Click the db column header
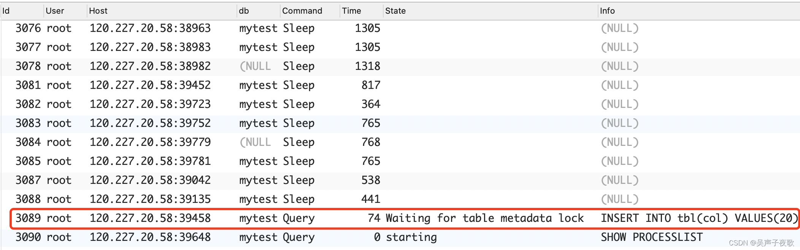Screen dimensions: 800x250 pos(258,11)
